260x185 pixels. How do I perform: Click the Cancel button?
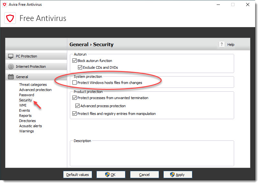point(145,175)
